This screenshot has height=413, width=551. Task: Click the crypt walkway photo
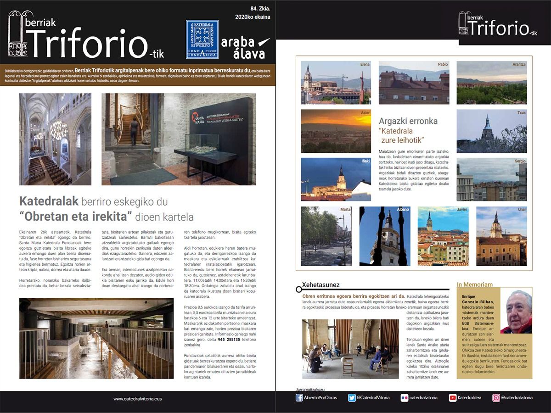pyautogui.click(x=96, y=339)
